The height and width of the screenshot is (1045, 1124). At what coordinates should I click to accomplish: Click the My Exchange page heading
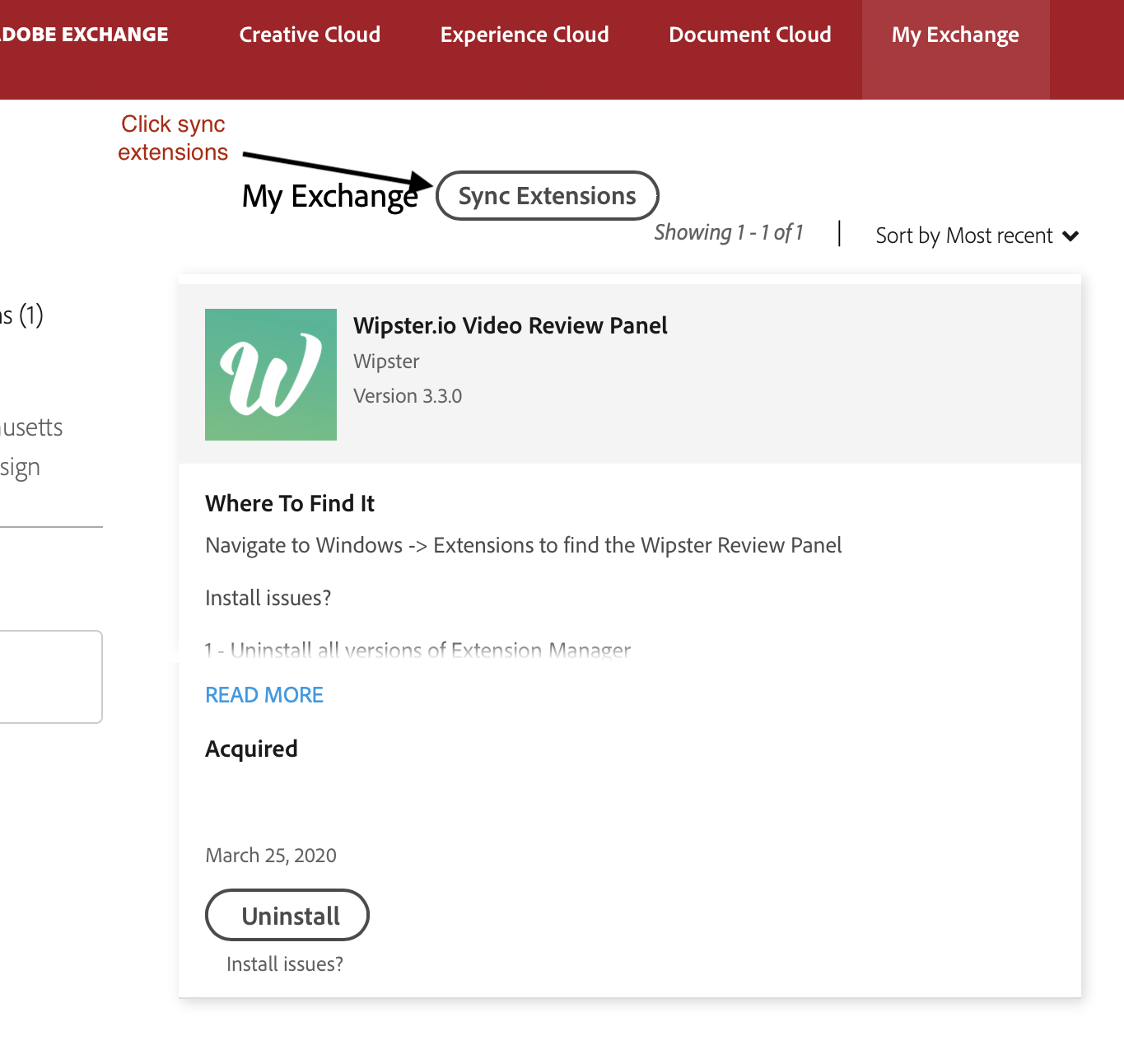[x=330, y=197]
